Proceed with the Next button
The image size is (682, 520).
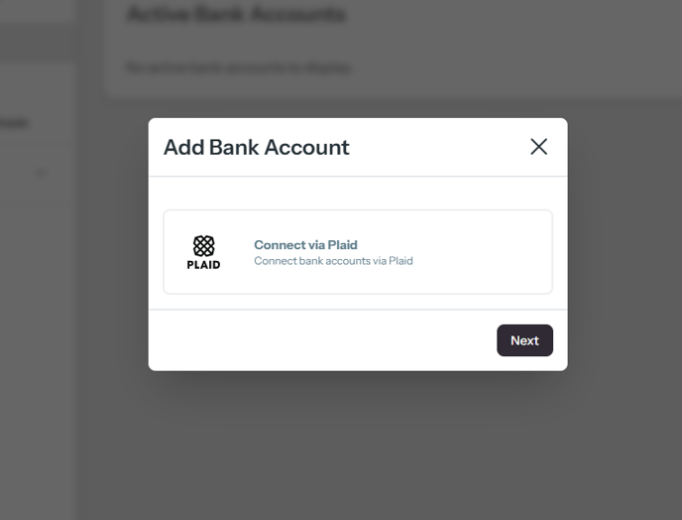pyautogui.click(x=524, y=340)
